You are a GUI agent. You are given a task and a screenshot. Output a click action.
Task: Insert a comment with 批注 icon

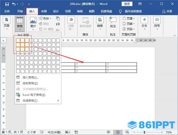pyautogui.click(x=113, y=22)
